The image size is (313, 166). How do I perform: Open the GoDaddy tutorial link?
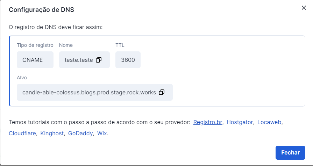(80, 133)
